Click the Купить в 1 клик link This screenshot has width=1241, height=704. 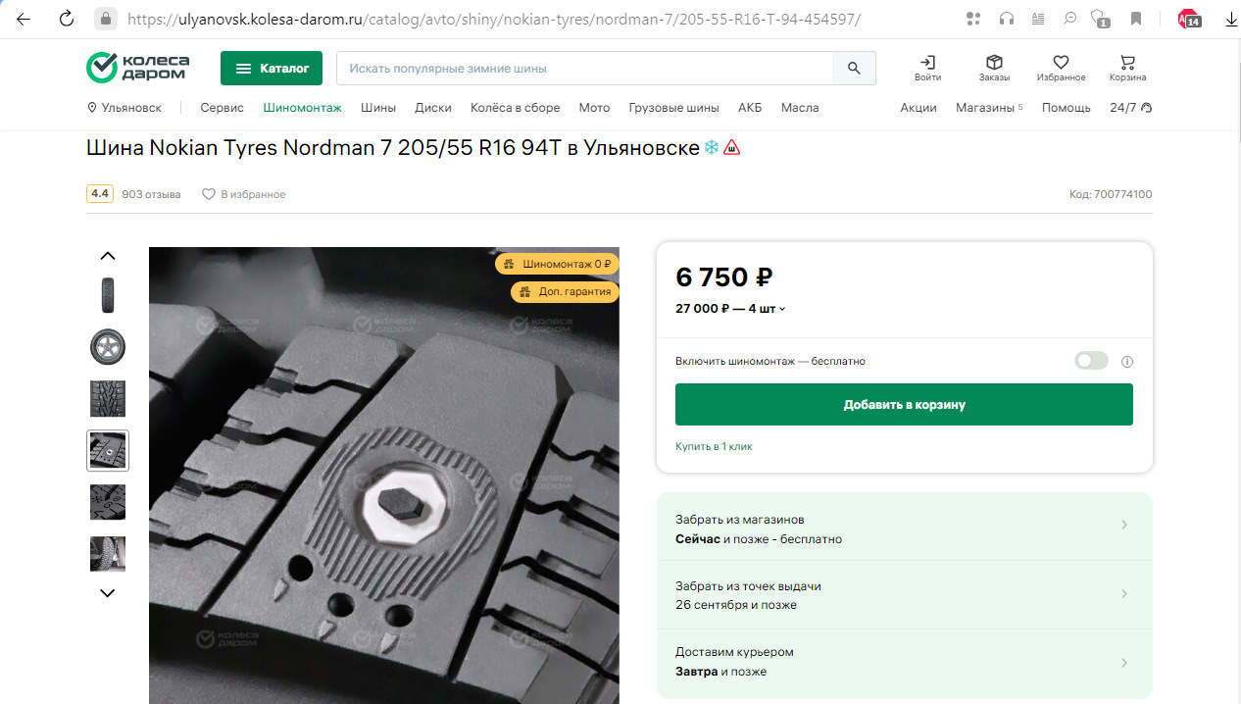click(714, 446)
